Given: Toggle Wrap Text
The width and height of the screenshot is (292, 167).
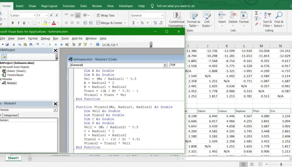Looking at the screenshot, I should (x=106, y=15).
